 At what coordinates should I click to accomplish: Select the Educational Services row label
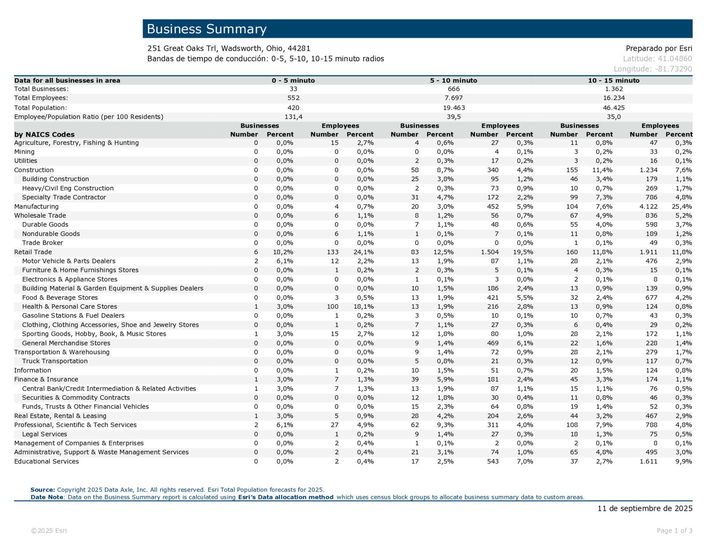pos(47,461)
